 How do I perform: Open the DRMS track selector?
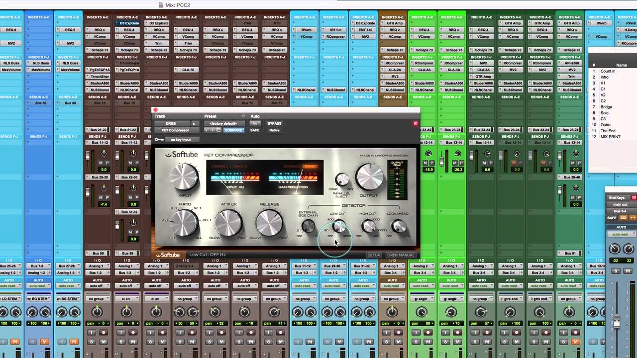(x=171, y=123)
